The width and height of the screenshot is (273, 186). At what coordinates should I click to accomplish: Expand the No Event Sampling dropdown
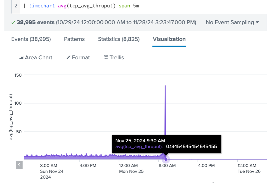(232, 22)
